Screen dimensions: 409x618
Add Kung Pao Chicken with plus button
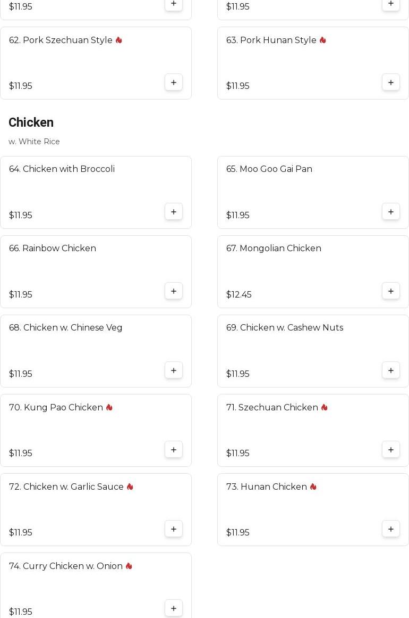[174, 450]
